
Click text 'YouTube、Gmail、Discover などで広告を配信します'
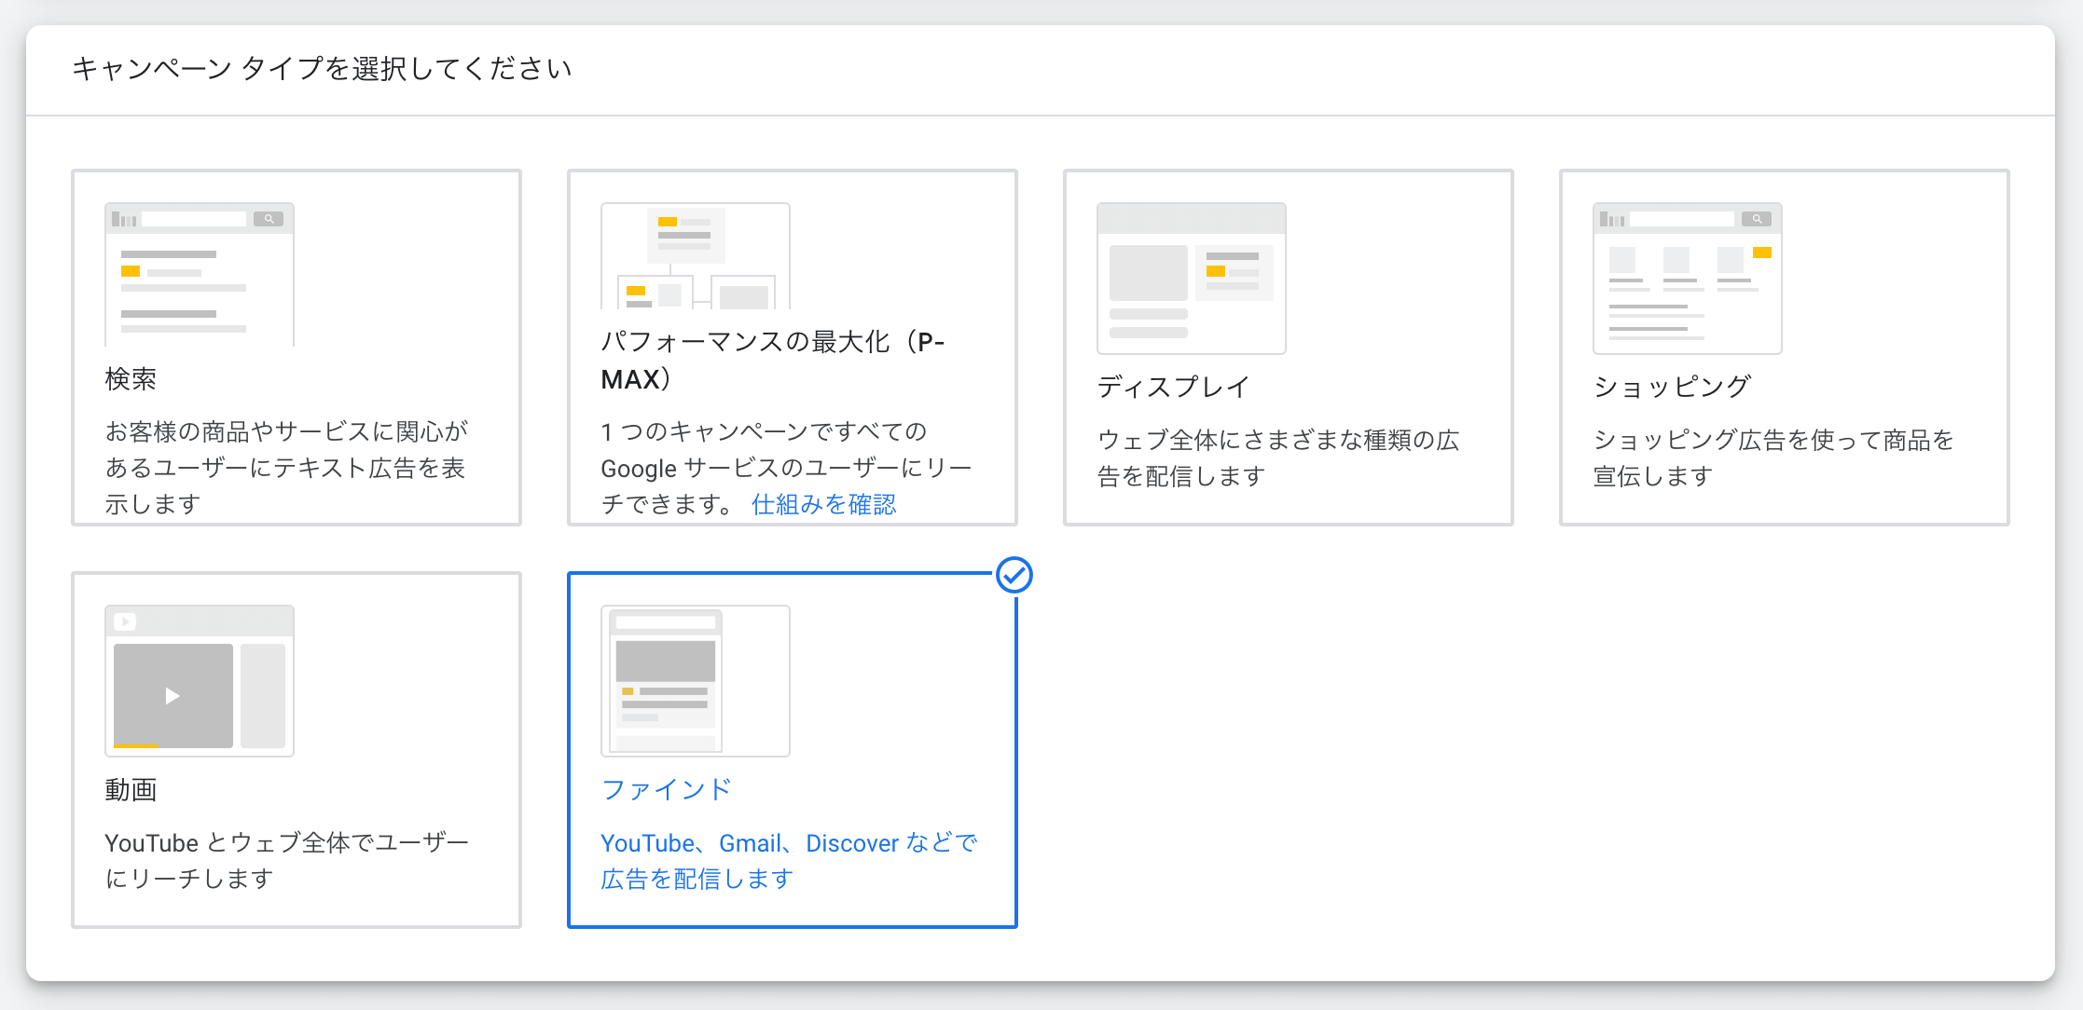pyautogui.click(x=789, y=860)
